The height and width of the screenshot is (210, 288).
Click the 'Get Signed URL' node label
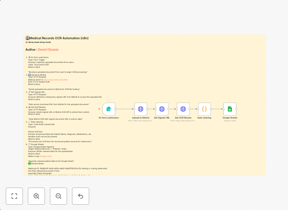[162, 118]
